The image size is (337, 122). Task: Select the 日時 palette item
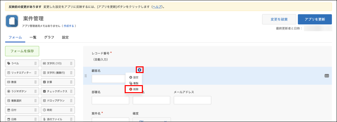point(22,119)
